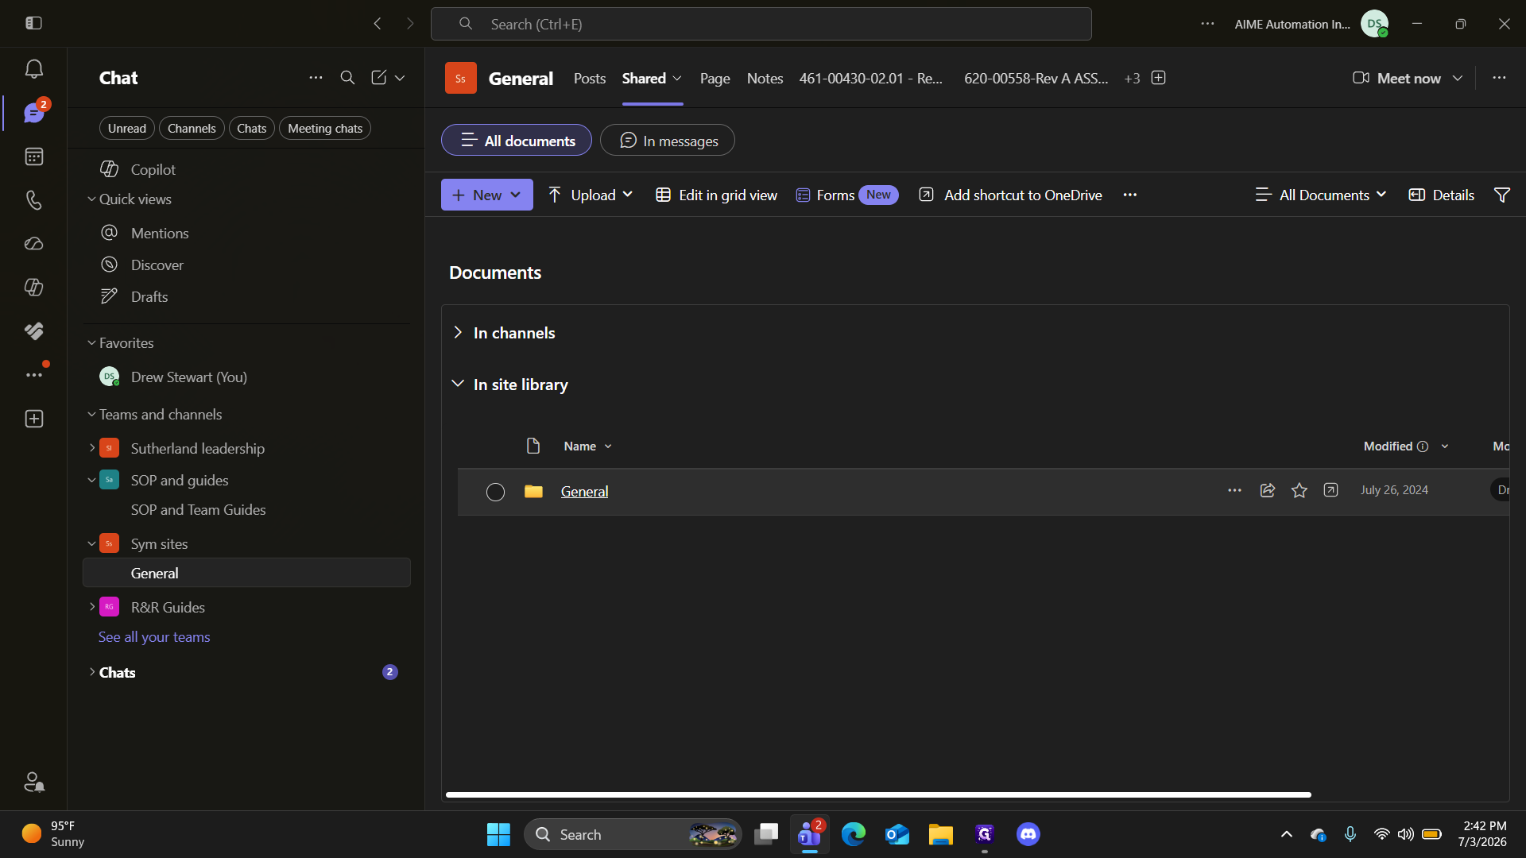Show the +3 more tabs
The width and height of the screenshot is (1526, 858).
pos(1132,78)
